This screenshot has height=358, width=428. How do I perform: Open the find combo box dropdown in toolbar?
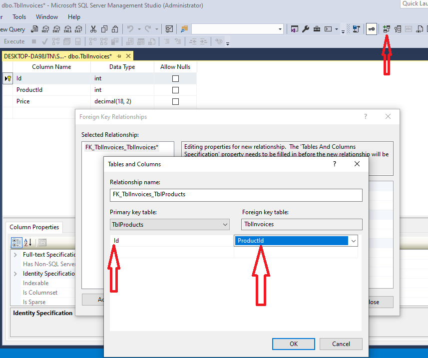280,29
